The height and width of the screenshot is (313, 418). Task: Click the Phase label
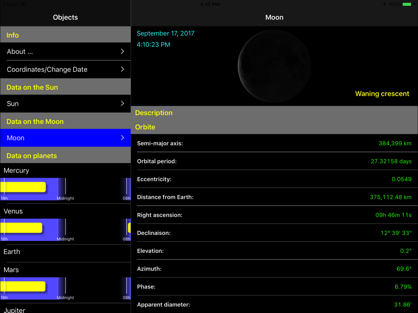click(146, 287)
